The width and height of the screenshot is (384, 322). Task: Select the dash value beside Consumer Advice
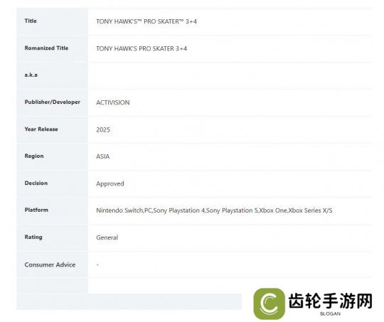(97, 264)
